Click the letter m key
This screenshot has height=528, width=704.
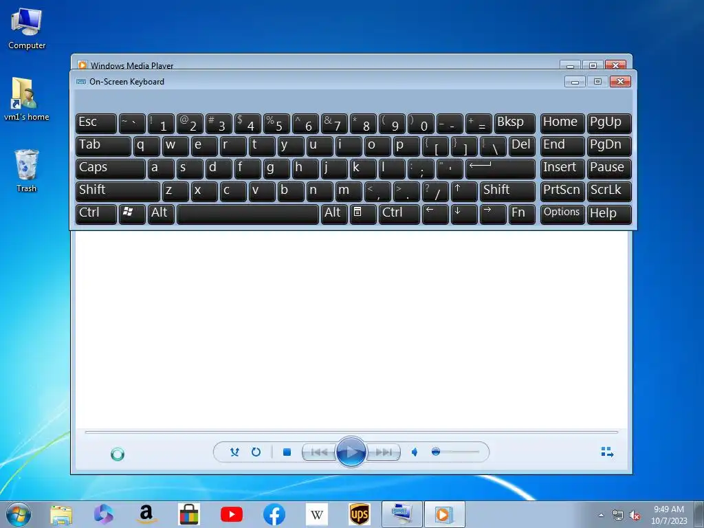click(349, 191)
